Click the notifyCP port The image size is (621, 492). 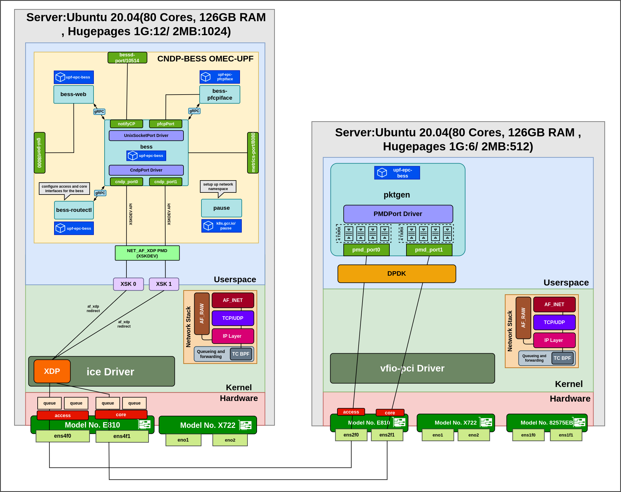pos(126,124)
